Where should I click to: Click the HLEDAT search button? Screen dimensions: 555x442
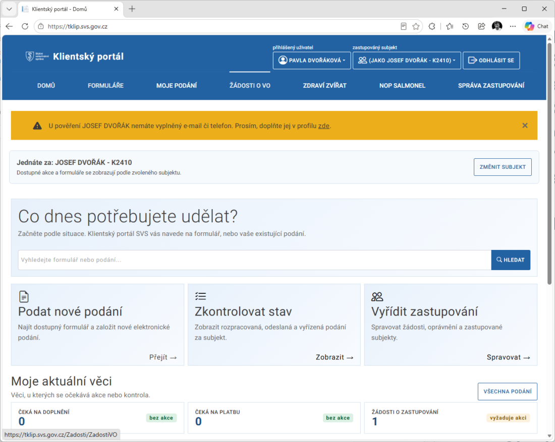pyautogui.click(x=511, y=260)
